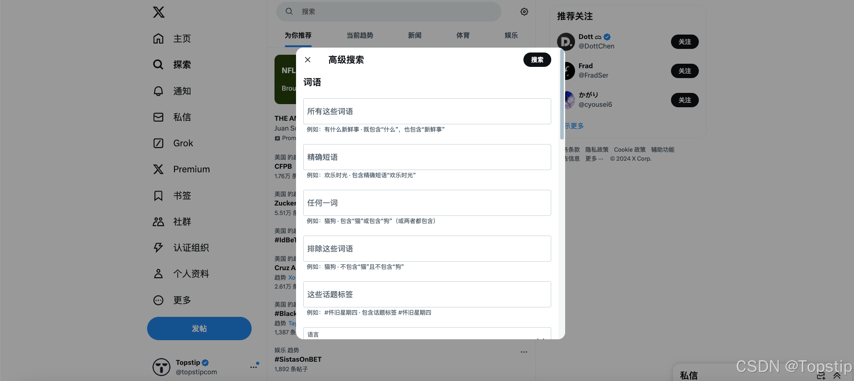This screenshot has width=854, height=381.
Task: Open the 社群 communities icon
Action: (158, 222)
